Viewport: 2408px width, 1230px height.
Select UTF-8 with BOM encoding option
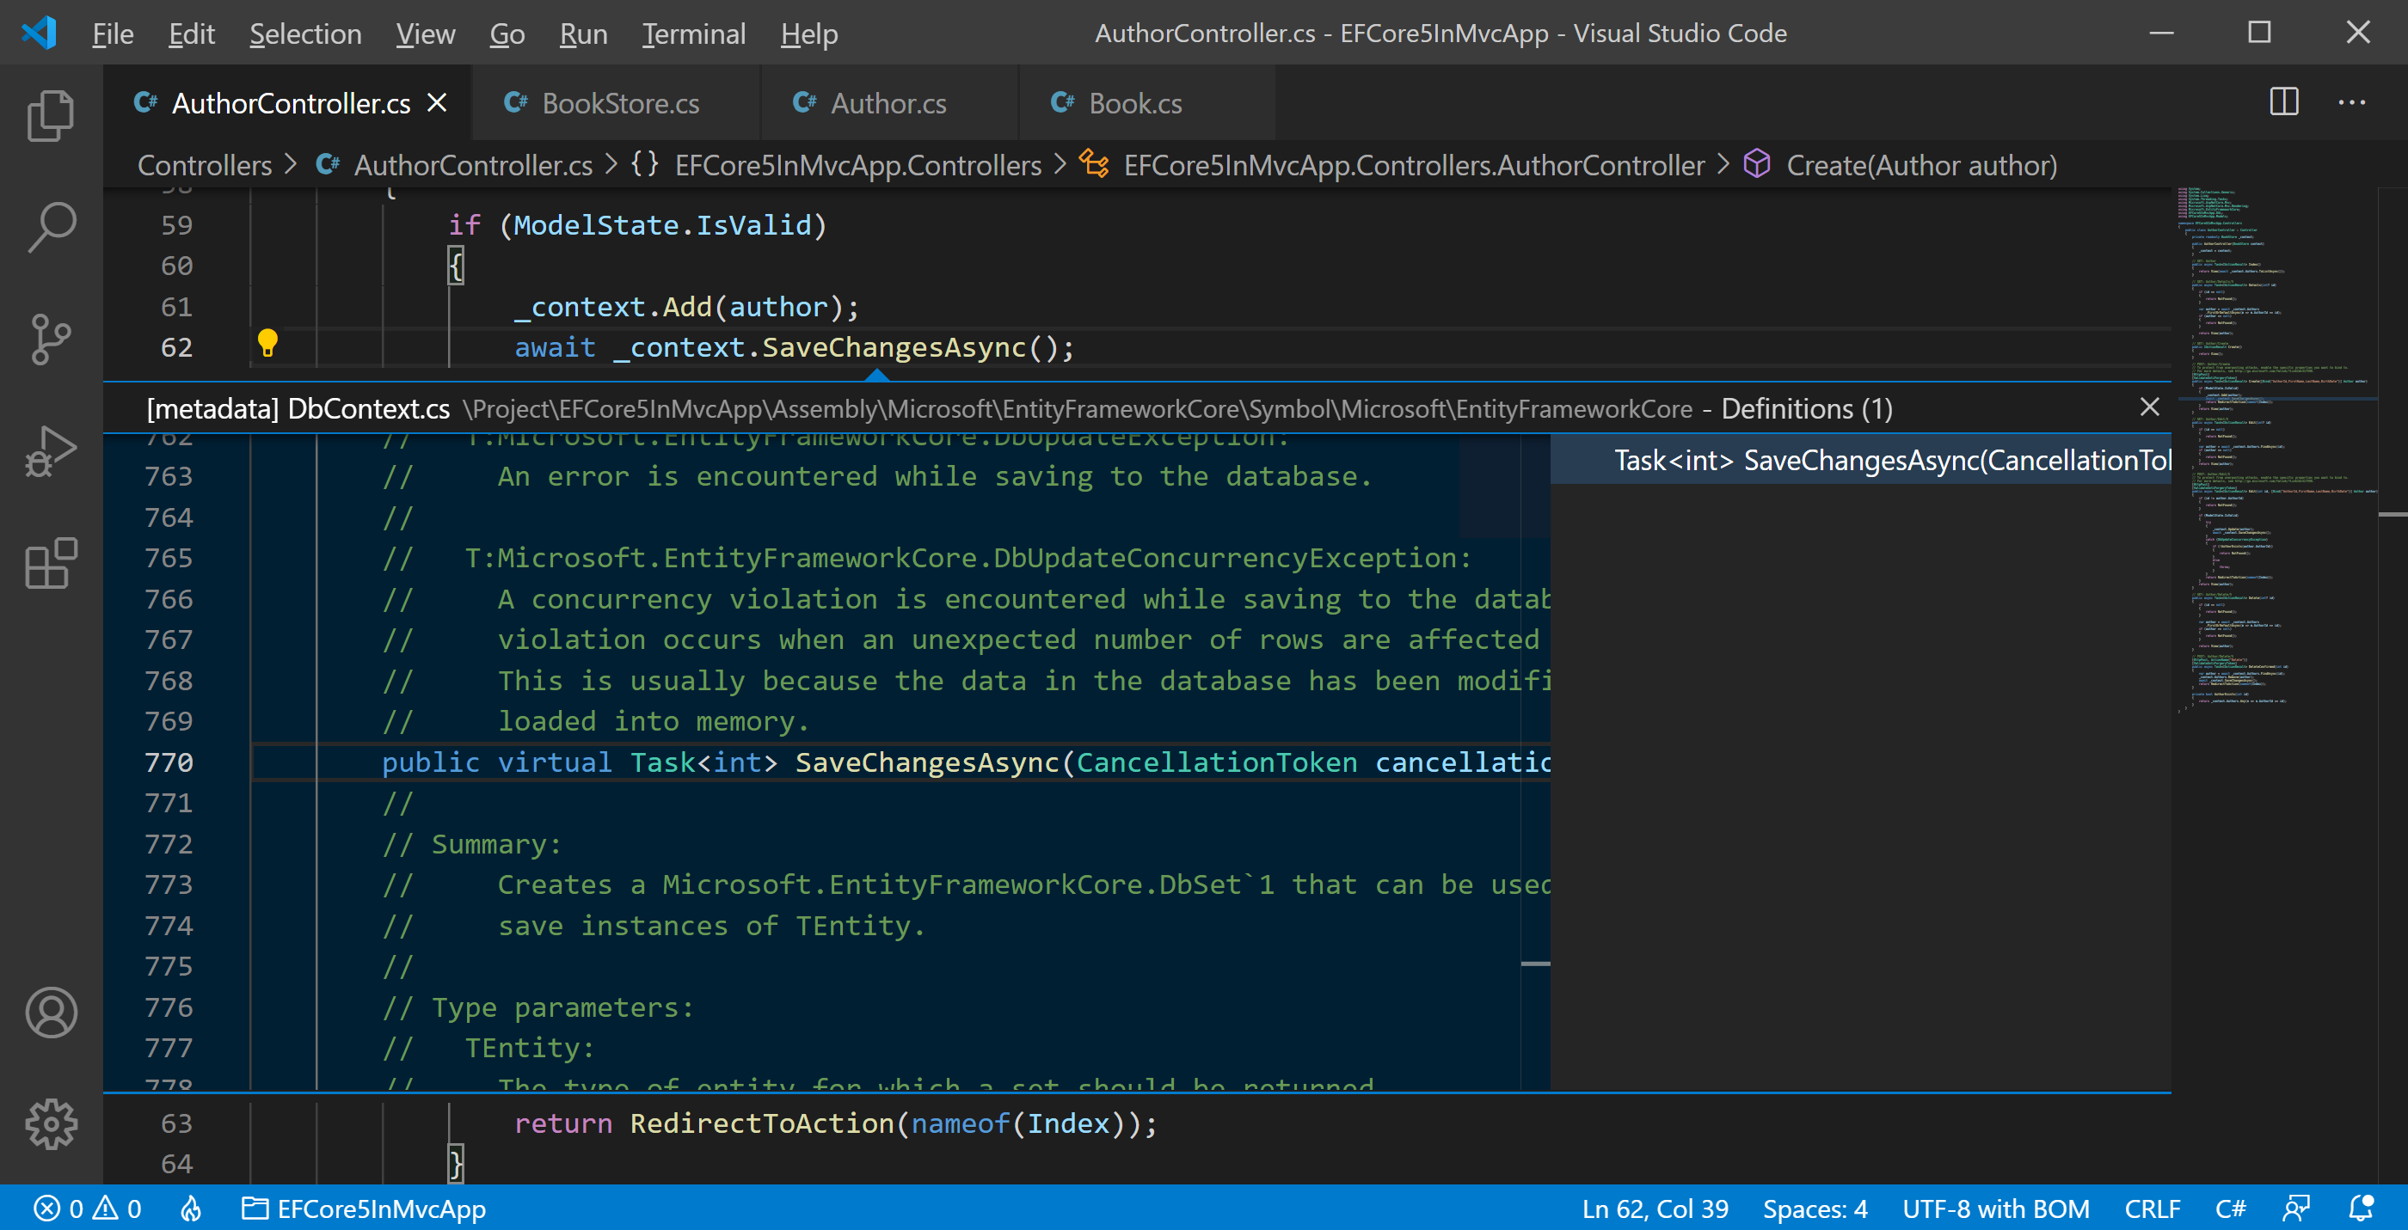(x=1996, y=1209)
